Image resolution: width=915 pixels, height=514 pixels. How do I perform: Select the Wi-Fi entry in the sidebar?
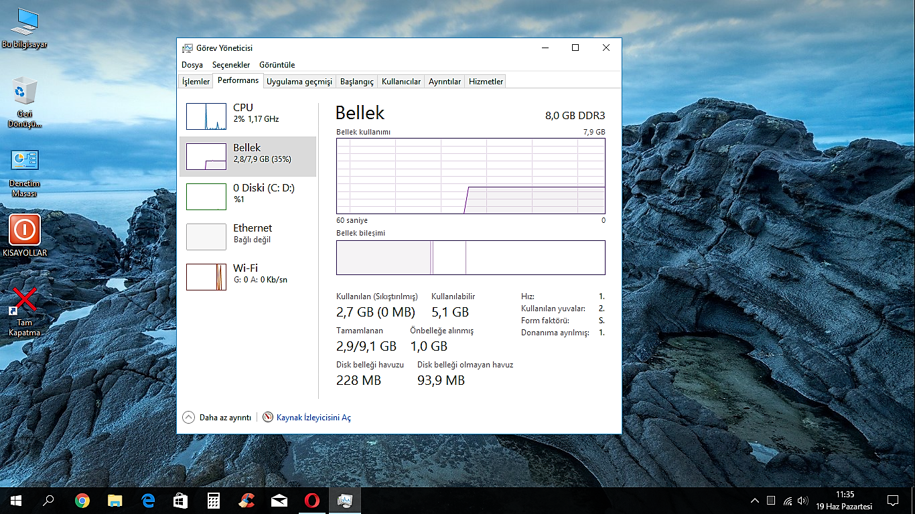pos(248,277)
